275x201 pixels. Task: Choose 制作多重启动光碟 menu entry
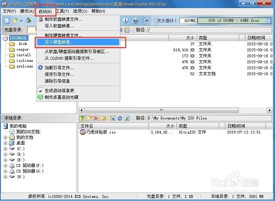[78, 97]
